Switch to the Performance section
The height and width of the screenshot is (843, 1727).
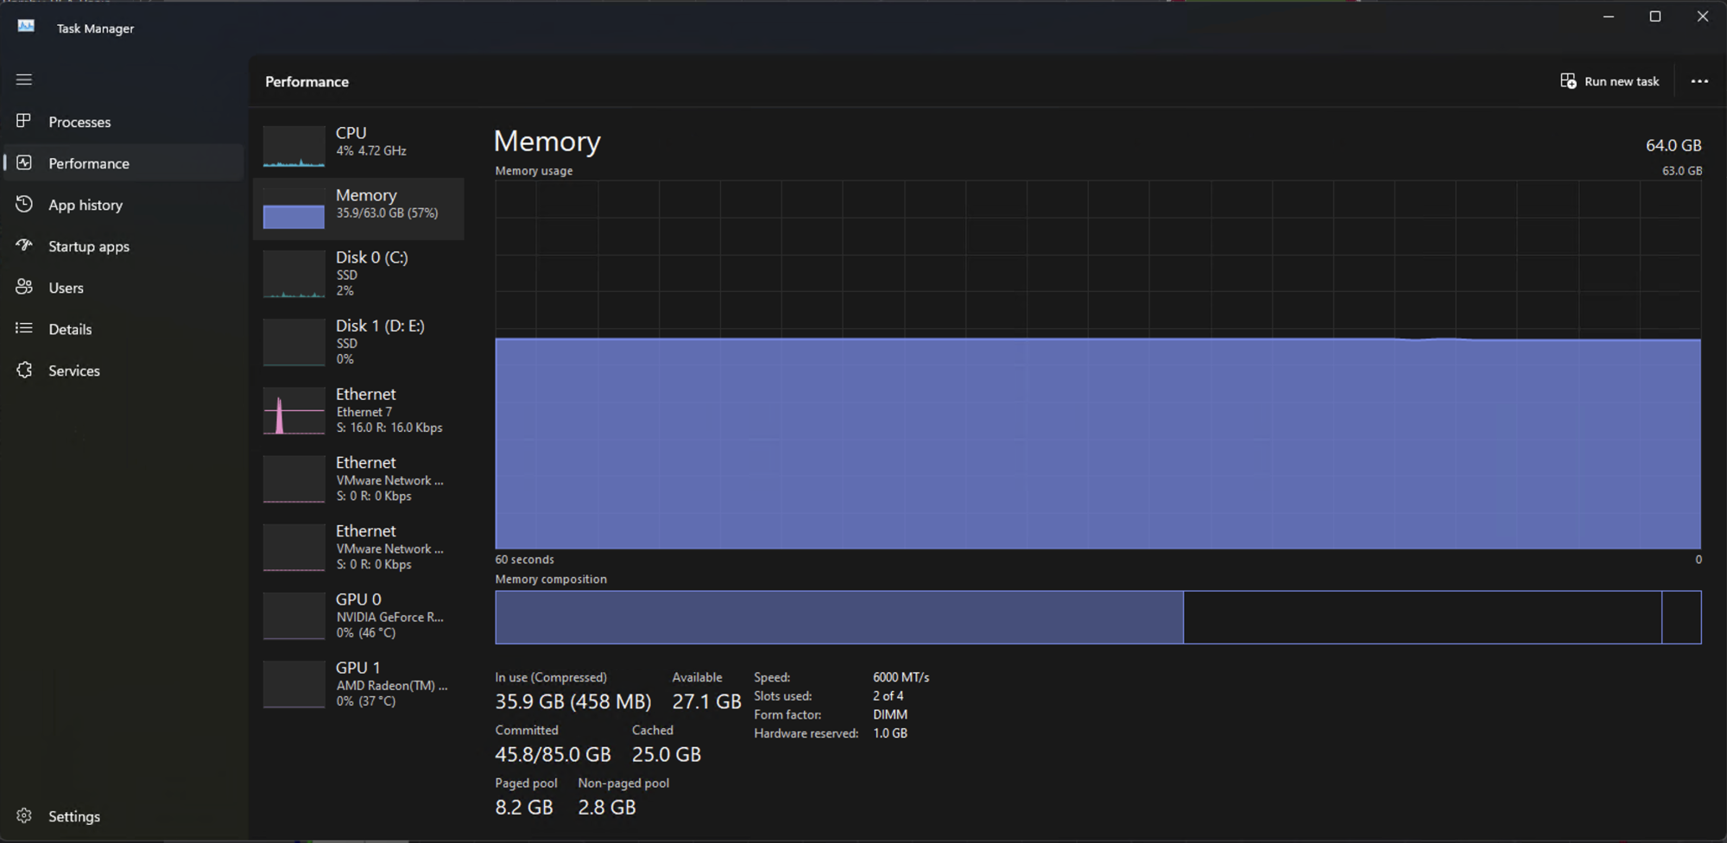[89, 163]
